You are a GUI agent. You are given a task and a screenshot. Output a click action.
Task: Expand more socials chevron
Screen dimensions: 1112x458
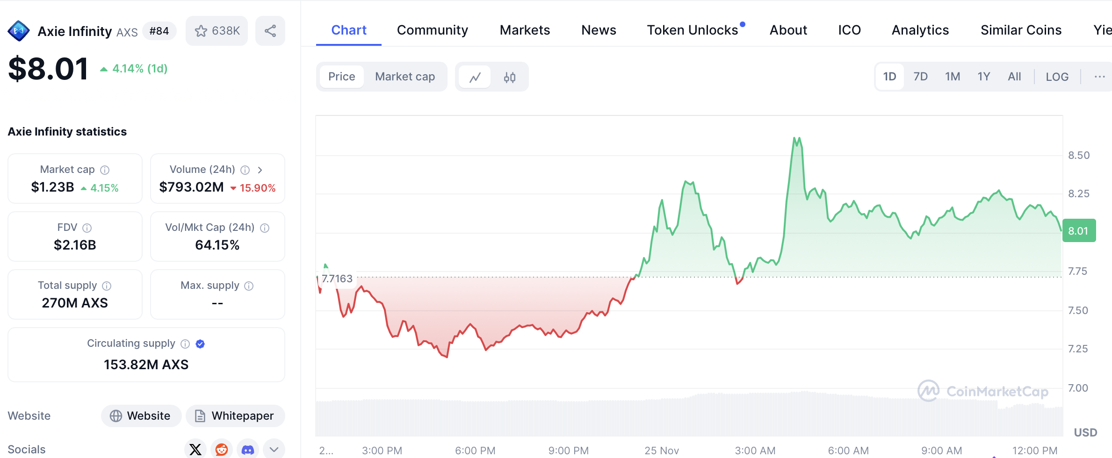[x=274, y=449]
